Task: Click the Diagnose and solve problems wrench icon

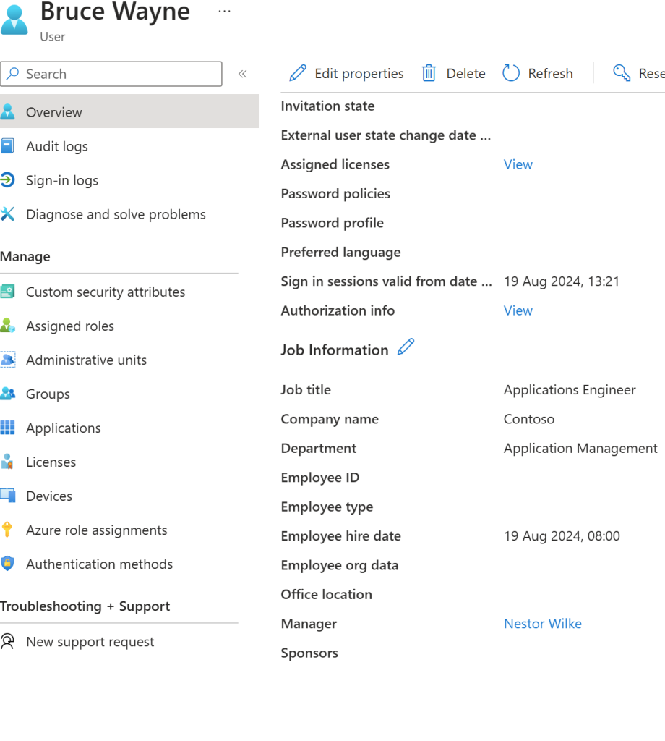Action: [7, 214]
